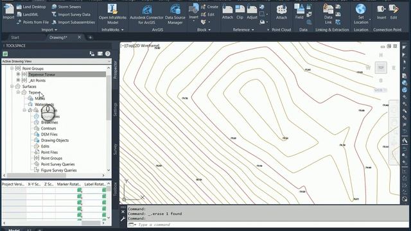The width and height of the screenshot is (411, 231).
Task: Open InfraWorks Model button
Action: [x=112, y=14]
